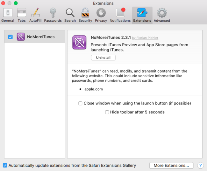Disable the NoMoreiTunes extension checkbox
Screen dimensions: 207x171
10,37
